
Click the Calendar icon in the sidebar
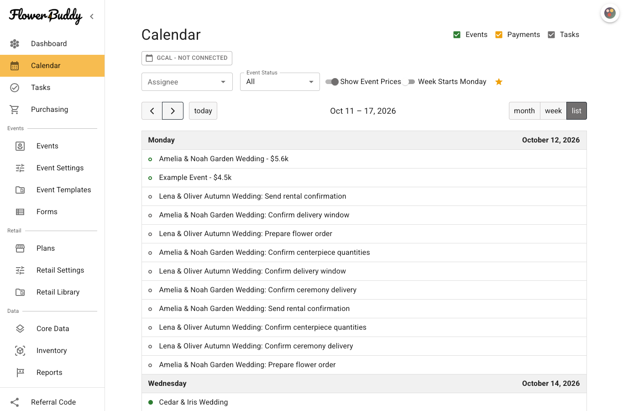[15, 66]
